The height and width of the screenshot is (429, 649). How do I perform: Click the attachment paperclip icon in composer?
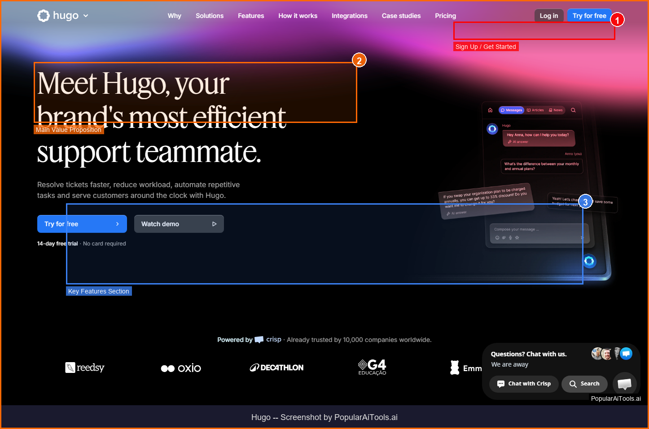[504, 238]
